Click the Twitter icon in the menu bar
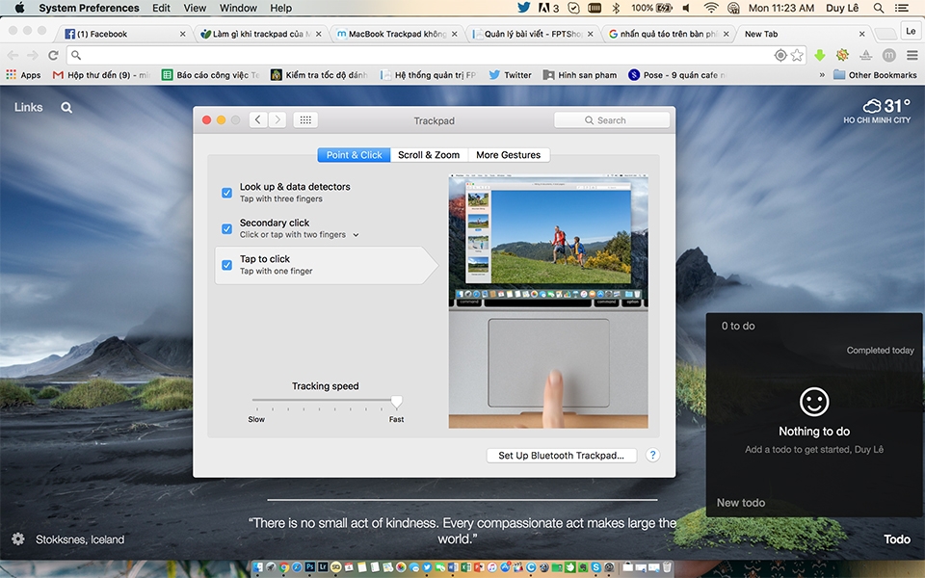The image size is (925, 578). pos(523,8)
